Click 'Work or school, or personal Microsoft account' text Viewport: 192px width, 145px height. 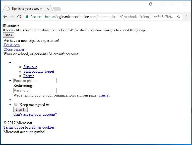(x=41, y=54)
